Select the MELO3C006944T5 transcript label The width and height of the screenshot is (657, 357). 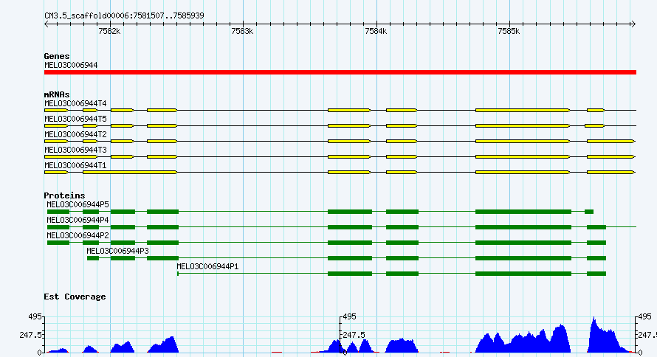tap(75, 119)
